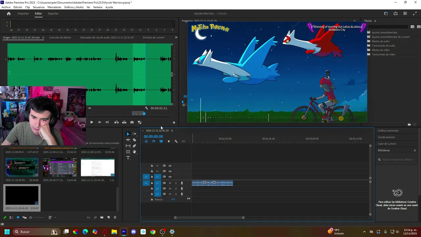Create new bin in Project panel

102,218
